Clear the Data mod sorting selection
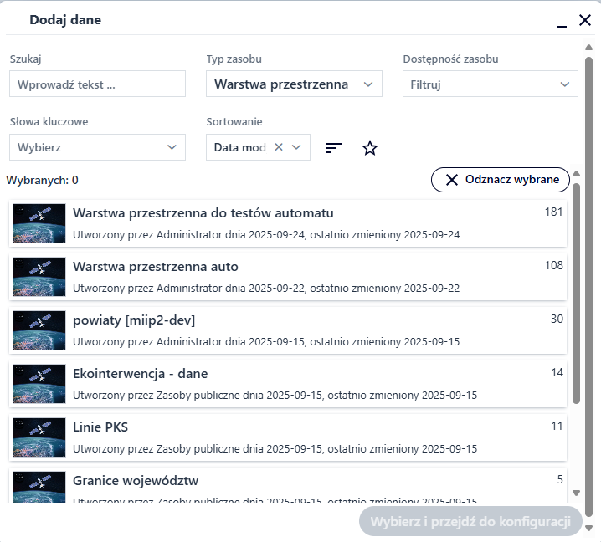The image size is (601, 542). [x=279, y=147]
